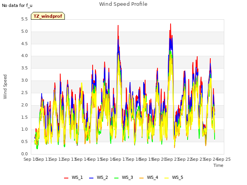Toggle the WS_1 legend entry
The height and width of the screenshot is (185, 247).
click(73, 177)
